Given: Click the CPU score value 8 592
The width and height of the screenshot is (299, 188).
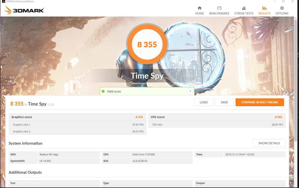Looking at the screenshot, I should pos(278,117).
